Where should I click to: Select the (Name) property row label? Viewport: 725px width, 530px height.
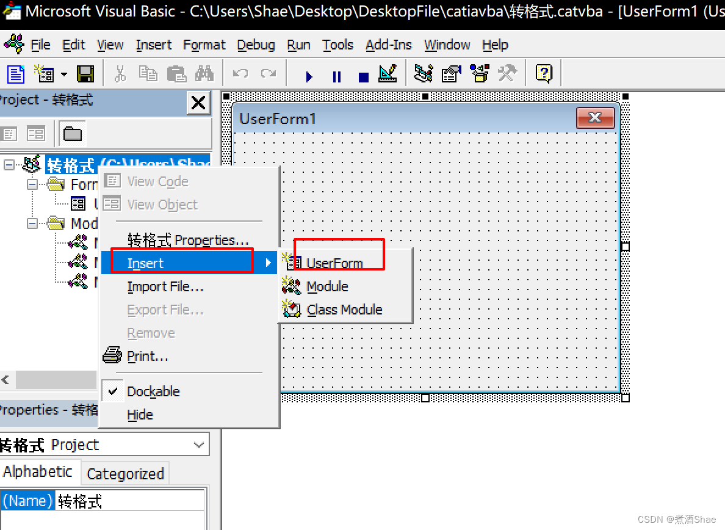tap(27, 501)
